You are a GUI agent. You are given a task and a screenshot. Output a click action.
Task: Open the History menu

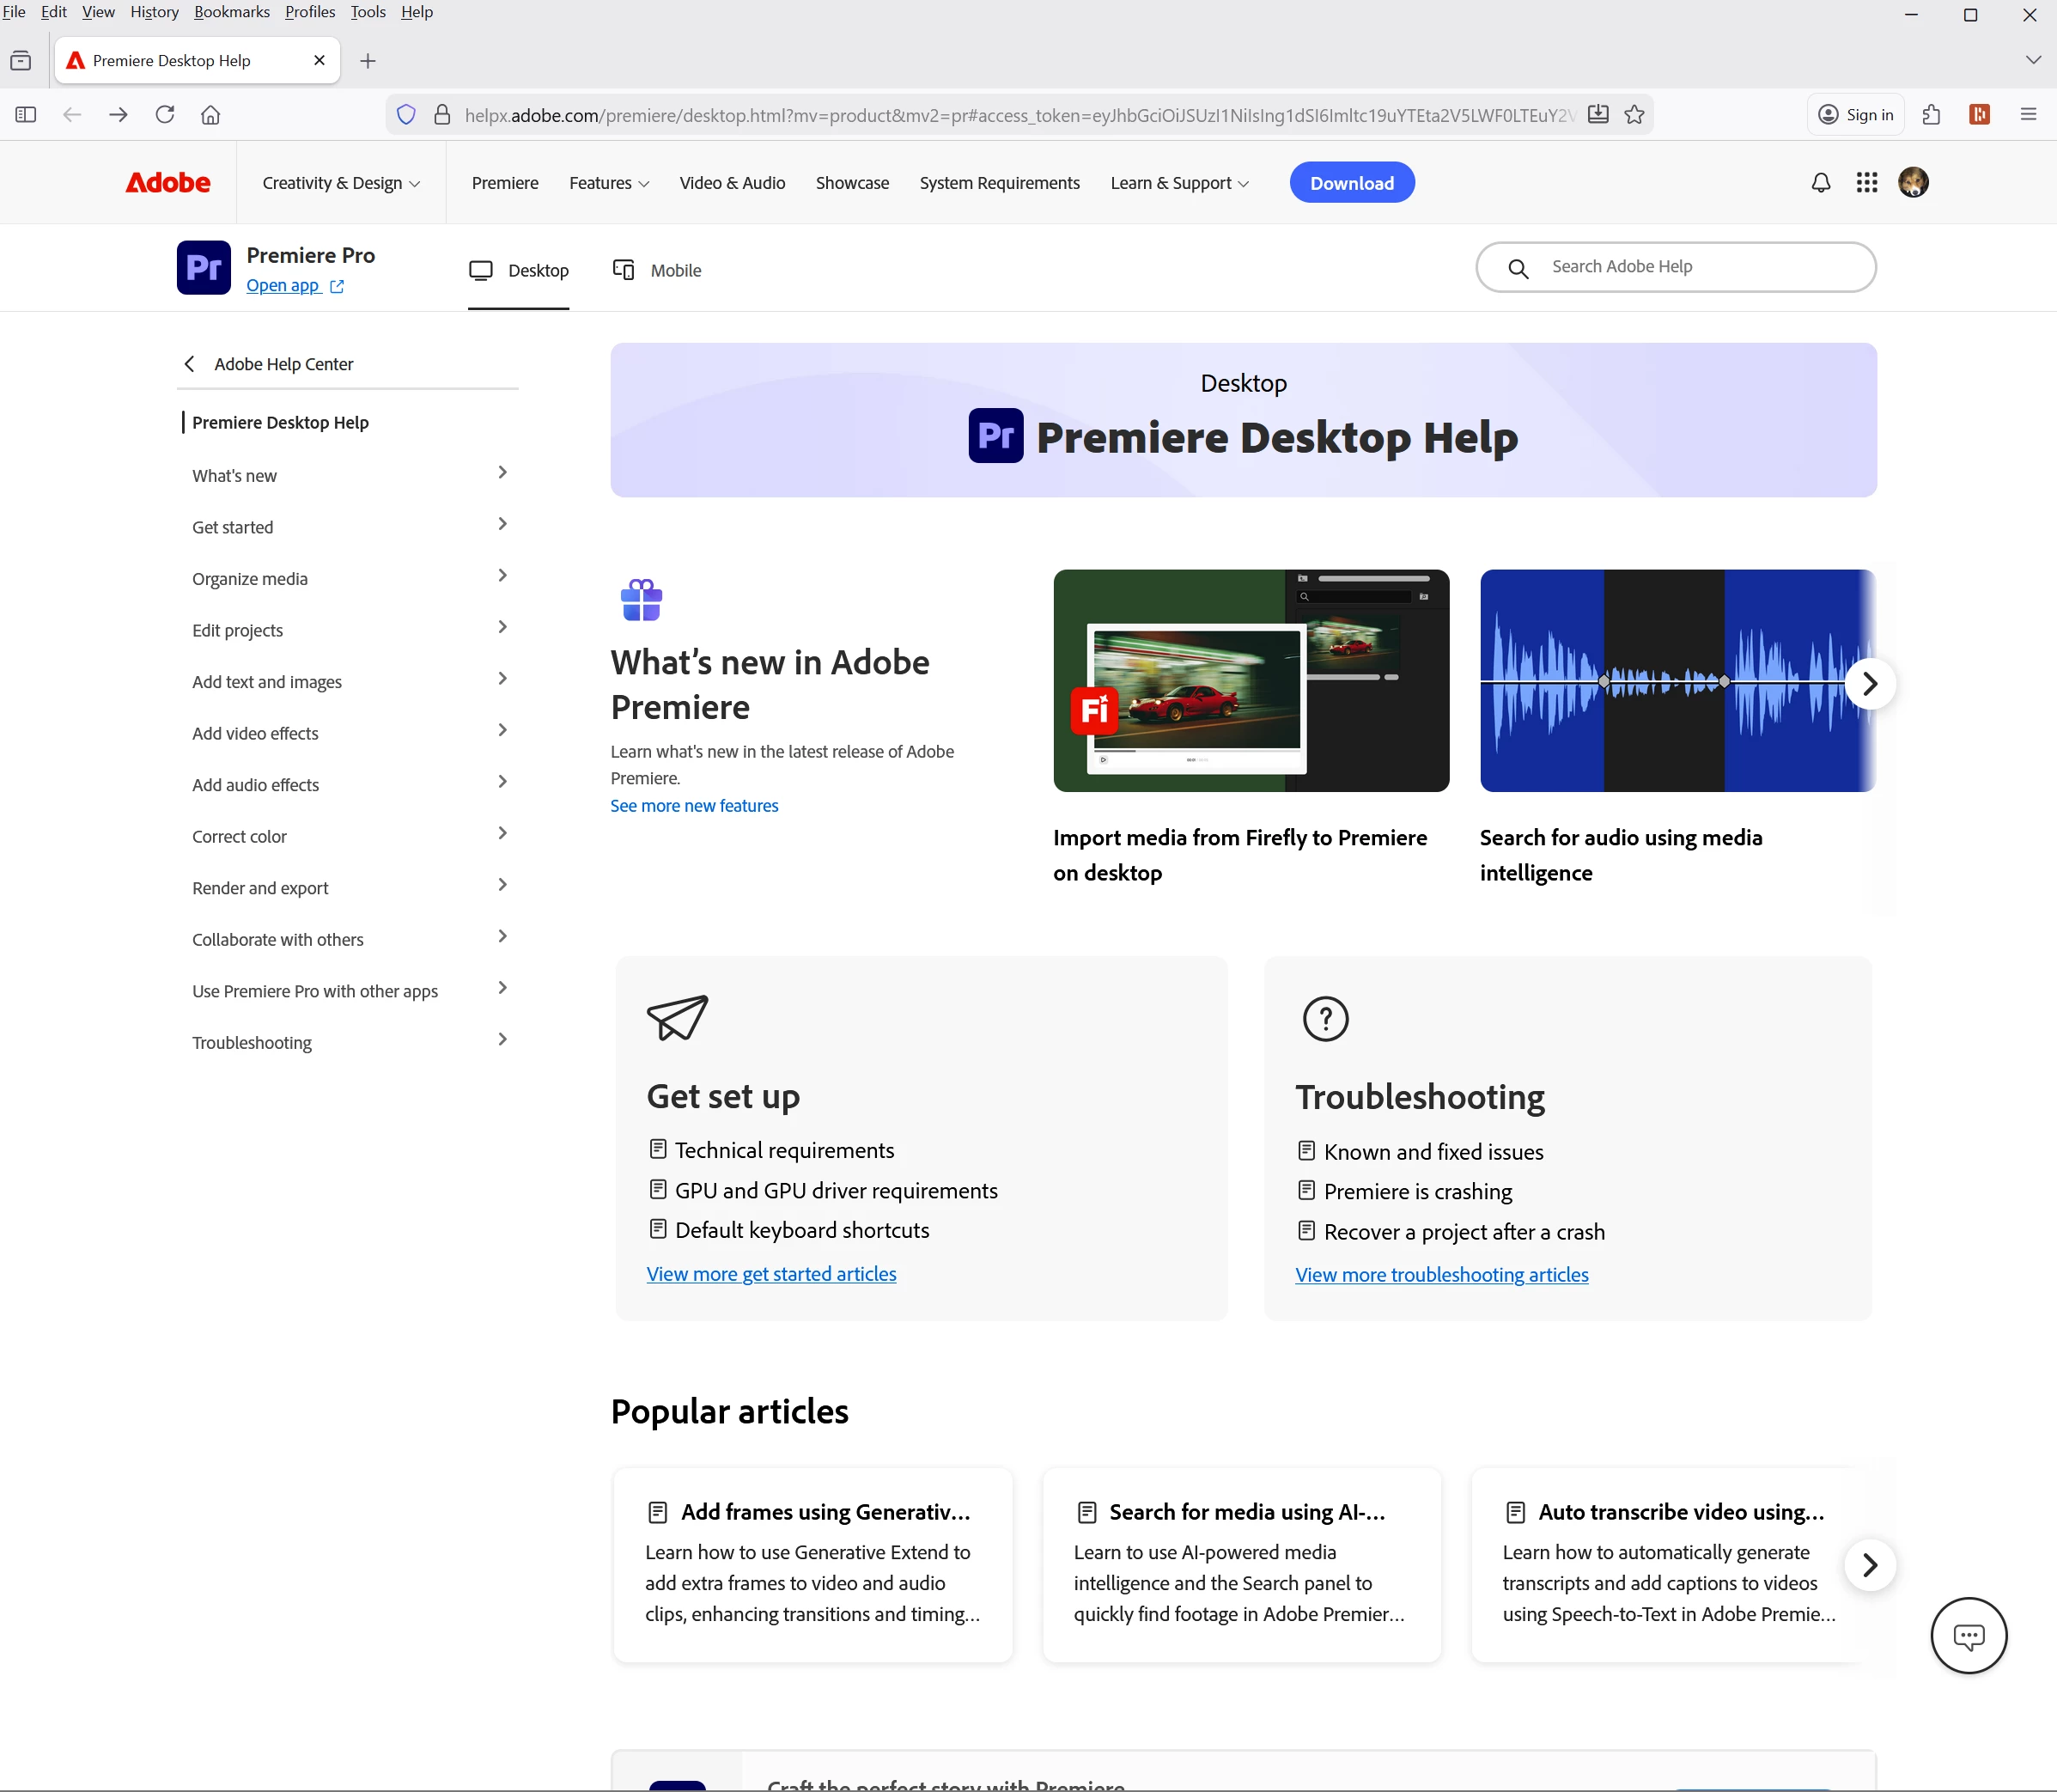point(154,12)
